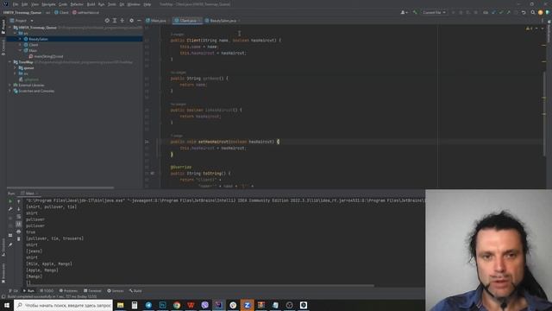
Task: Expand Scratches and Consoles node
Action: 10,91
